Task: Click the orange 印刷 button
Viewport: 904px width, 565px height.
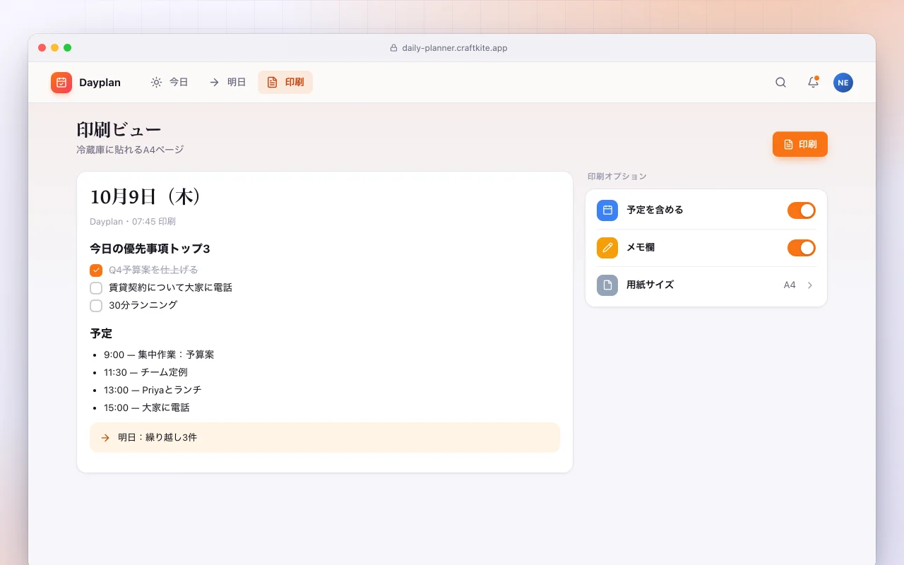Action: coord(800,144)
